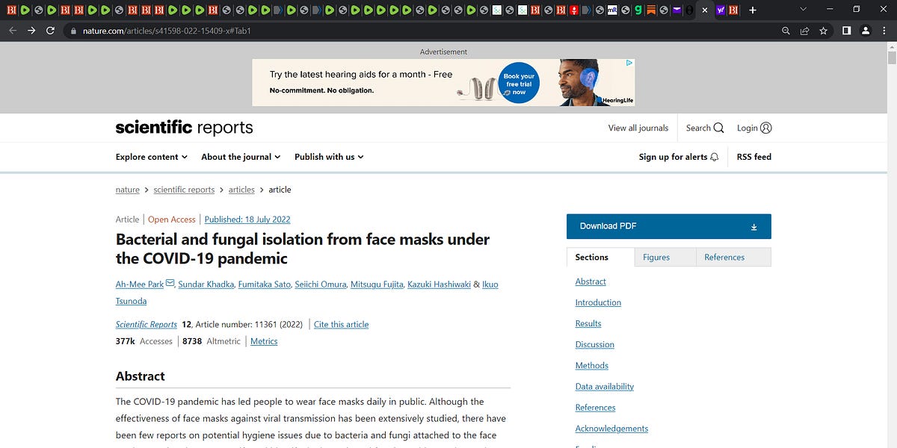Open the browser side panel icon
The width and height of the screenshot is (897, 448).
click(x=846, y=31)
